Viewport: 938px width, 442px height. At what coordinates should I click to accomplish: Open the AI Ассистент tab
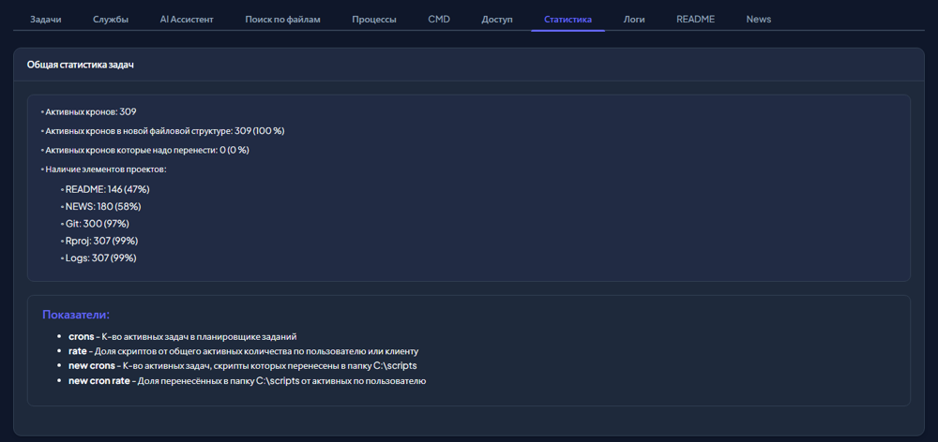187,19
